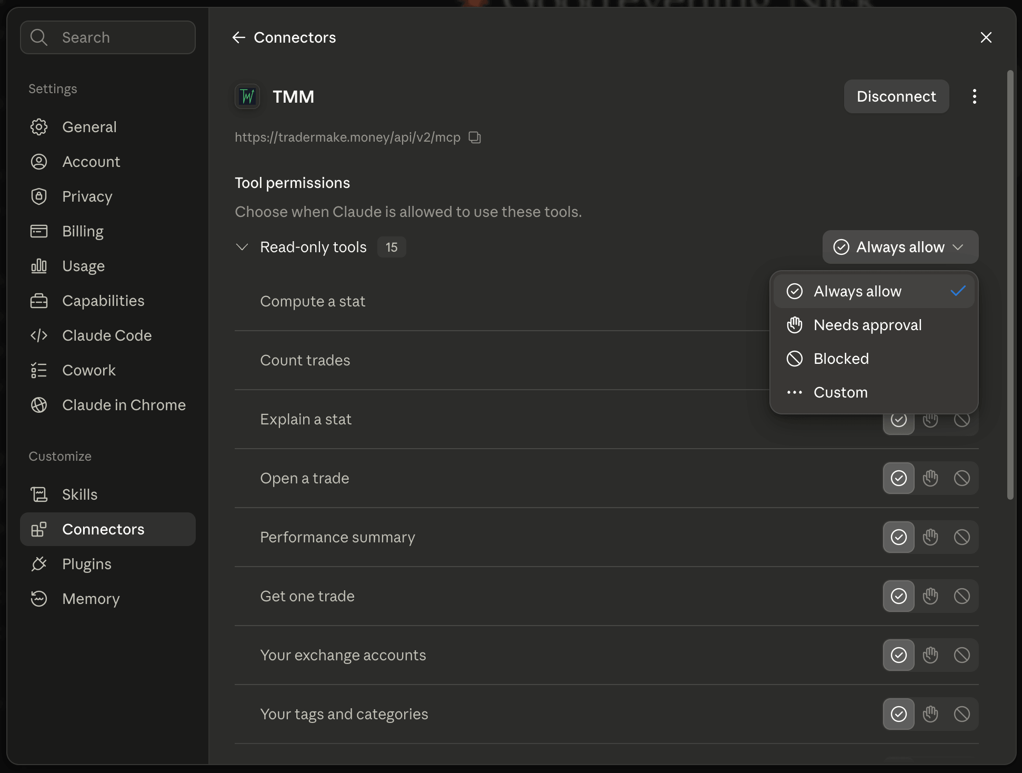The image size is (1022, 773).
Task: Set Performance summary to always allow
Action: (899, 537)
